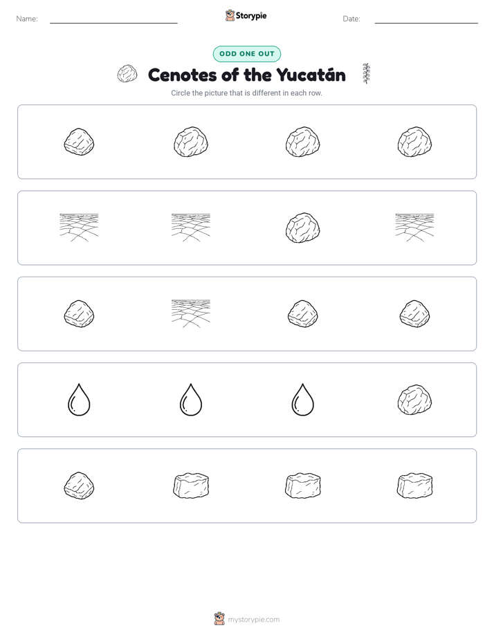
Task: Click the Storypie logo at top
Action: 246,15
